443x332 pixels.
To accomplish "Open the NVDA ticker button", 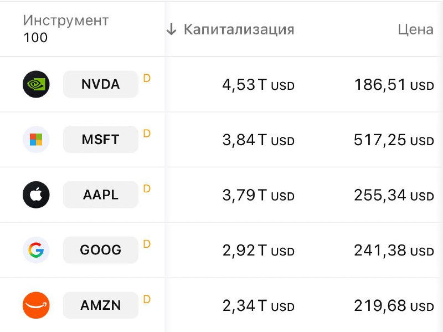I will click(x=100, y=84).
